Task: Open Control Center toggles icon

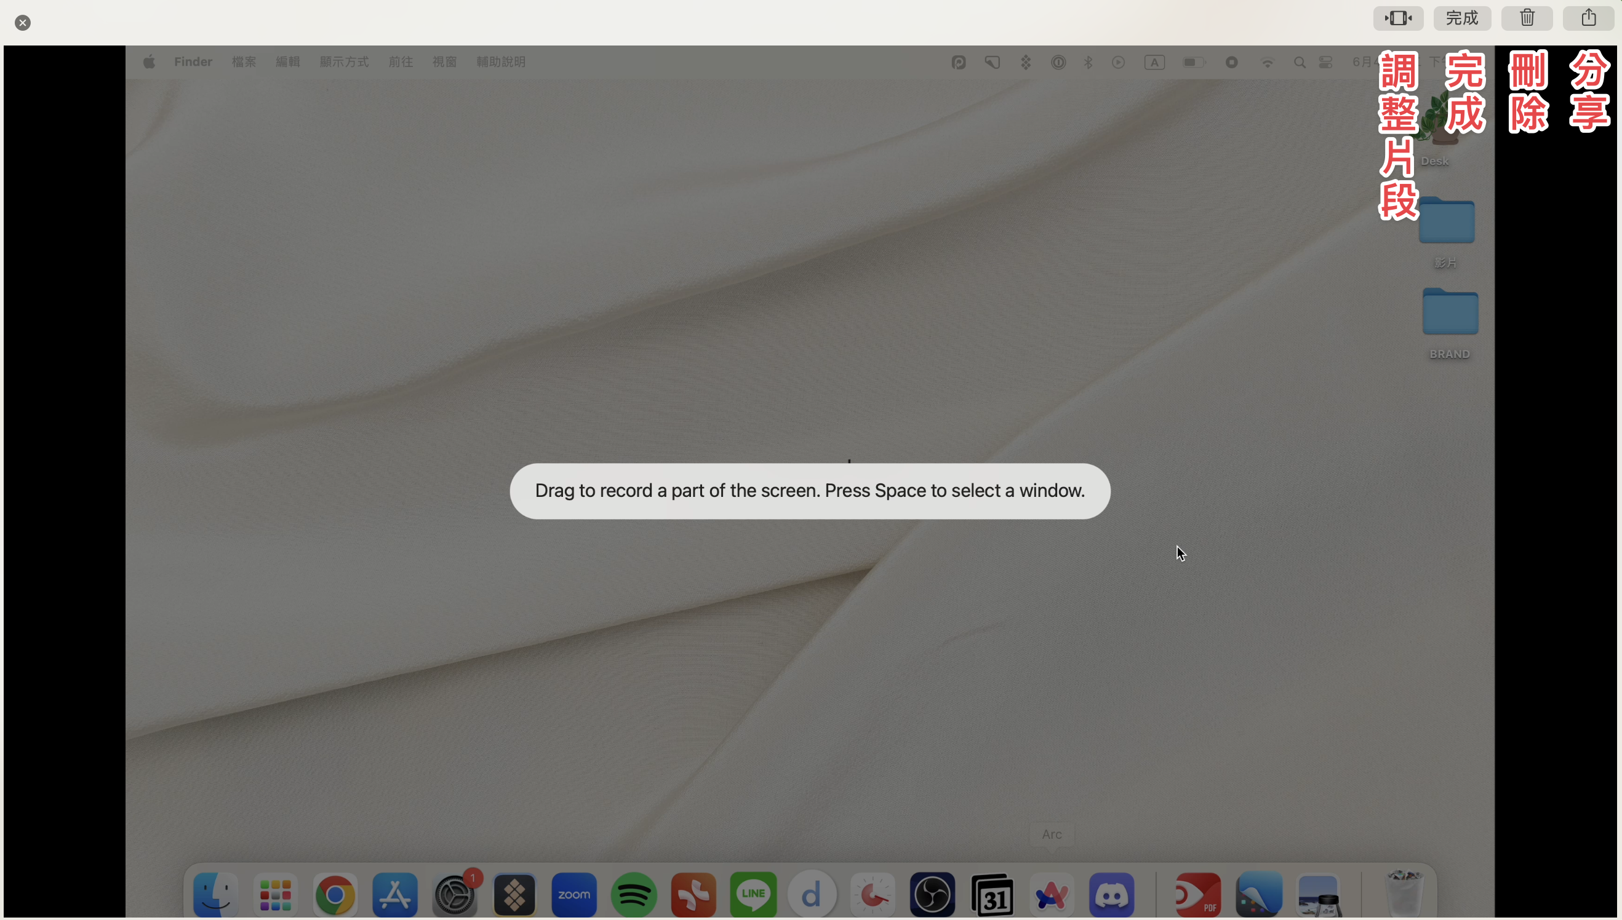Action: 1325,62
